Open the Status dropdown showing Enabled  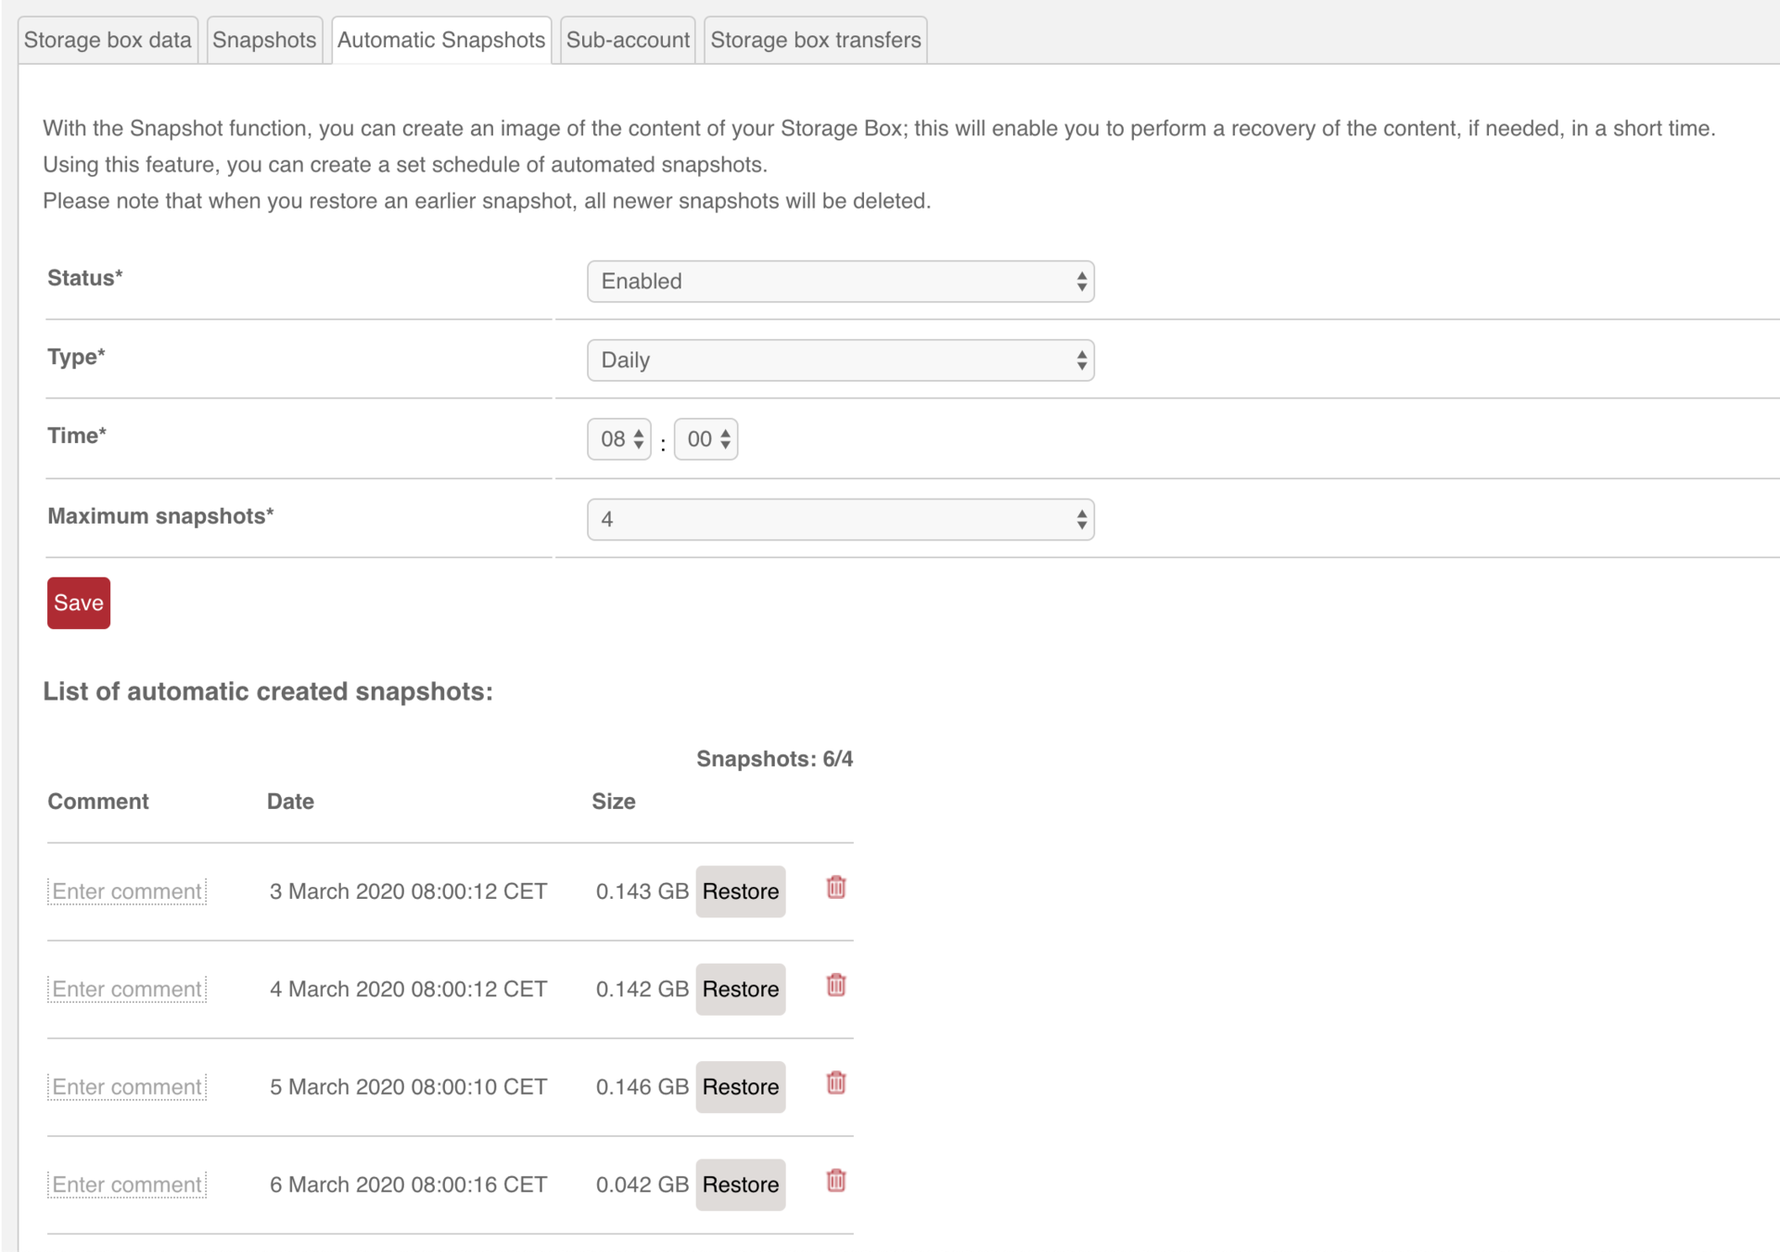(839, 281)
